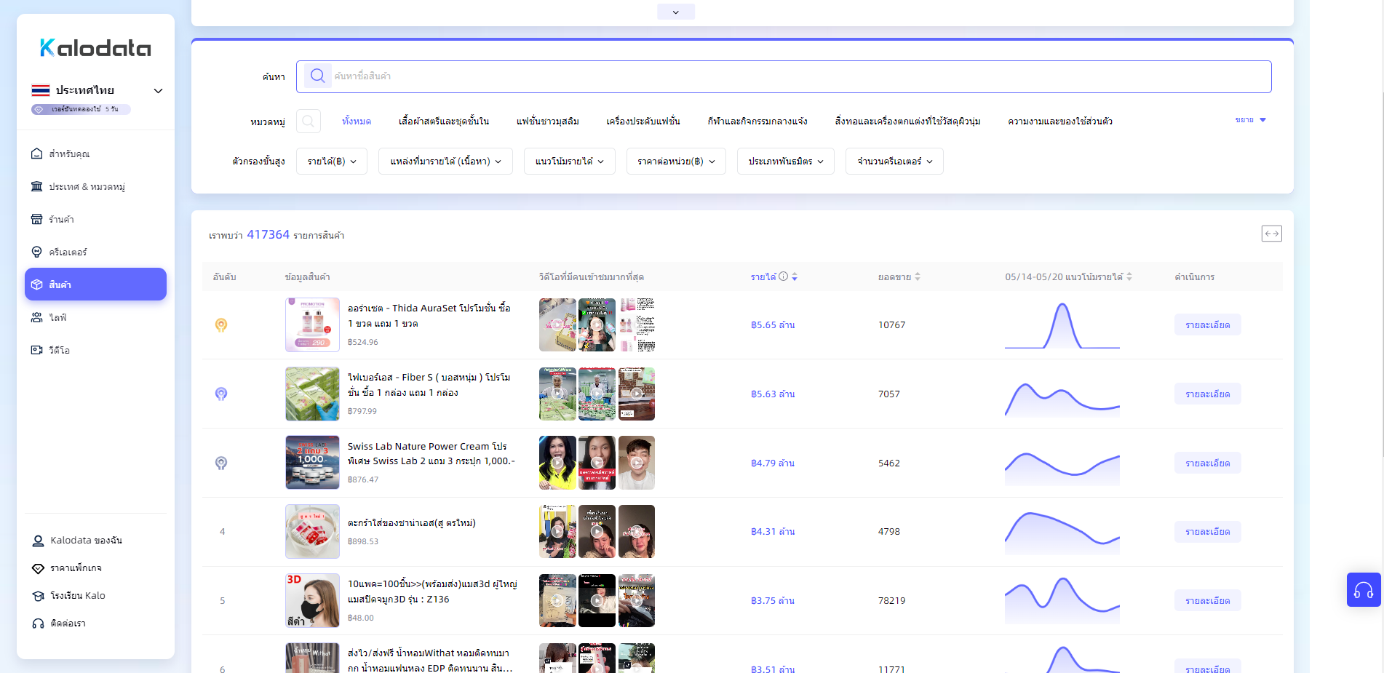Image resolution: width=1384 pixels, height=673 pixels.
Task: Expand the revenue (฿) filter dropdown
Action: (331, 162)
